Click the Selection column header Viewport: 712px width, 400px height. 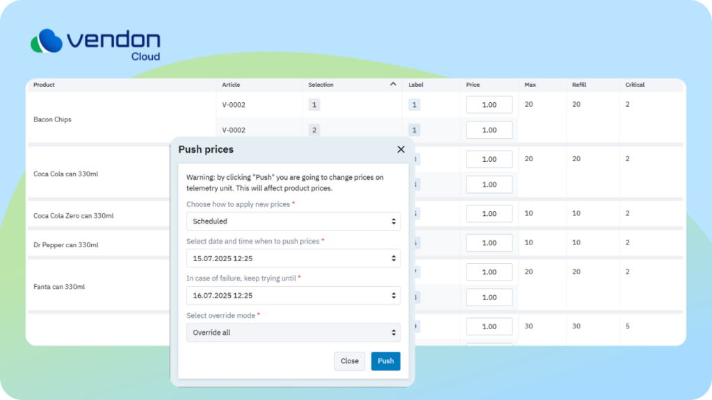click(321, 85)
